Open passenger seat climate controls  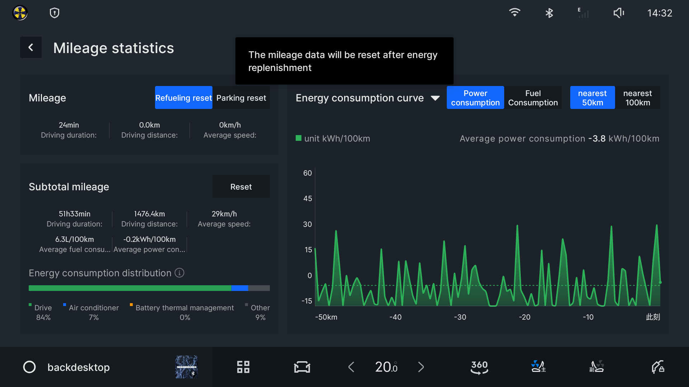click(x=597, y=367)
